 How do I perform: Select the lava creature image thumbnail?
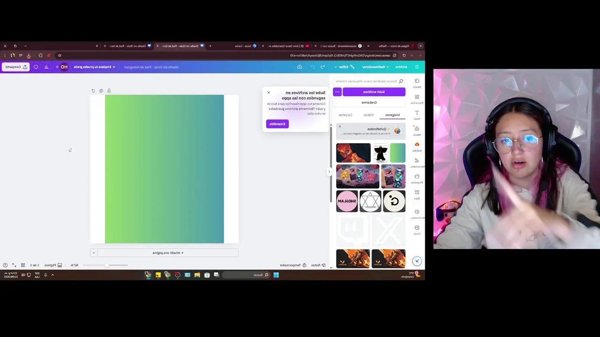click(x=353, y=153)
